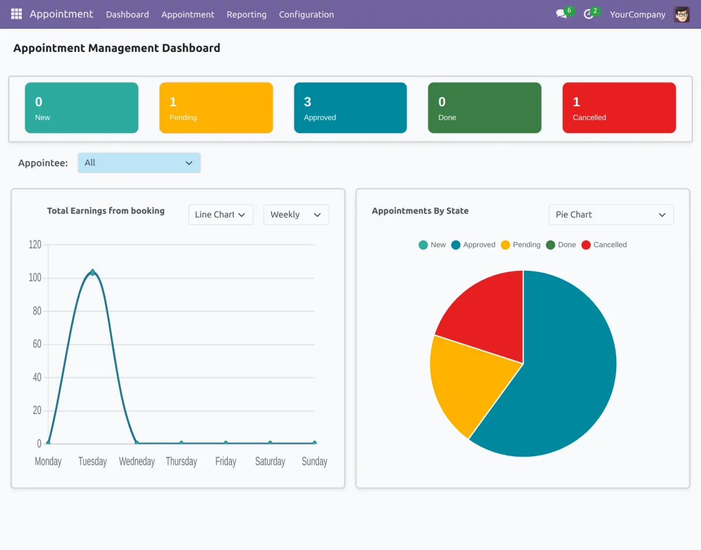Image resolution: width=701 pixels, height=550 pixels.
Task: Go to the Dashboard menu
Action: [x=127, y=15]
